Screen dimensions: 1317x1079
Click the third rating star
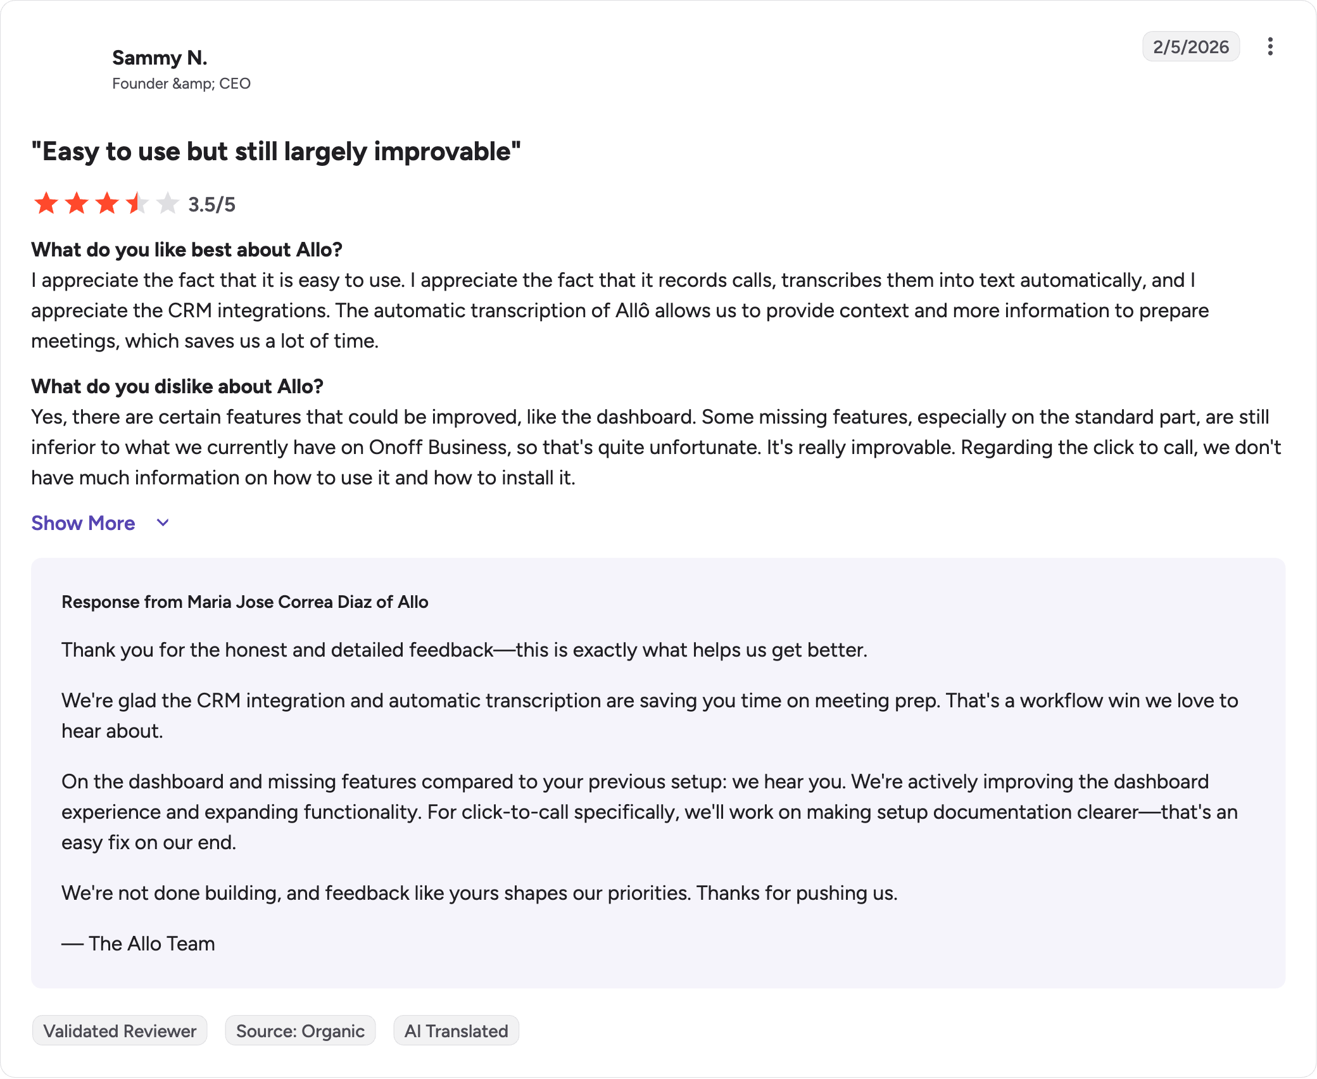[x=107, y=204]
